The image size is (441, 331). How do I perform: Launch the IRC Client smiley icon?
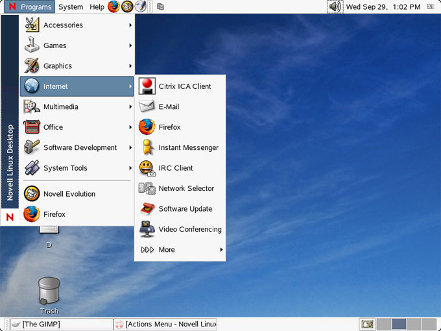pos(147,168)
